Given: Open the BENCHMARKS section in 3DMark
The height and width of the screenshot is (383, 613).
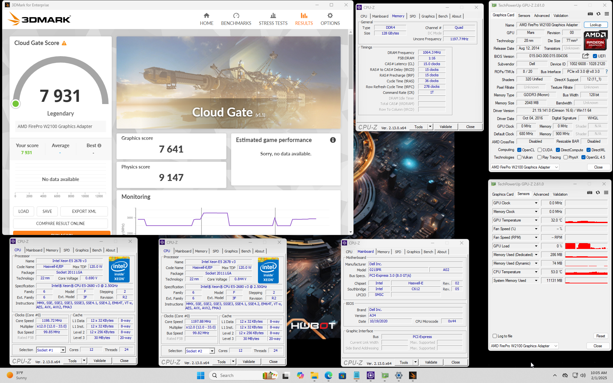Looking at the screenshot, I should coord(236,19).
